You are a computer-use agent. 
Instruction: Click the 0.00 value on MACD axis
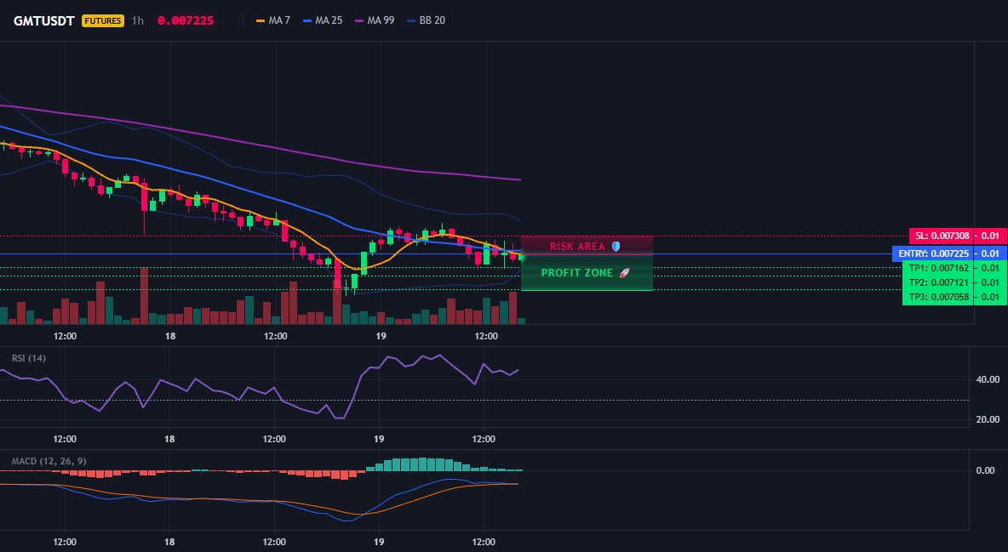coord(985,470)
